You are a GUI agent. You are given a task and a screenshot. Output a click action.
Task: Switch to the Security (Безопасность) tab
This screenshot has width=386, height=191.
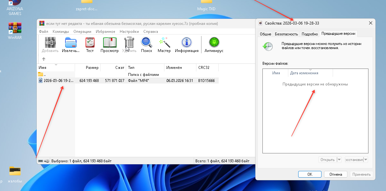pos(286,34)
